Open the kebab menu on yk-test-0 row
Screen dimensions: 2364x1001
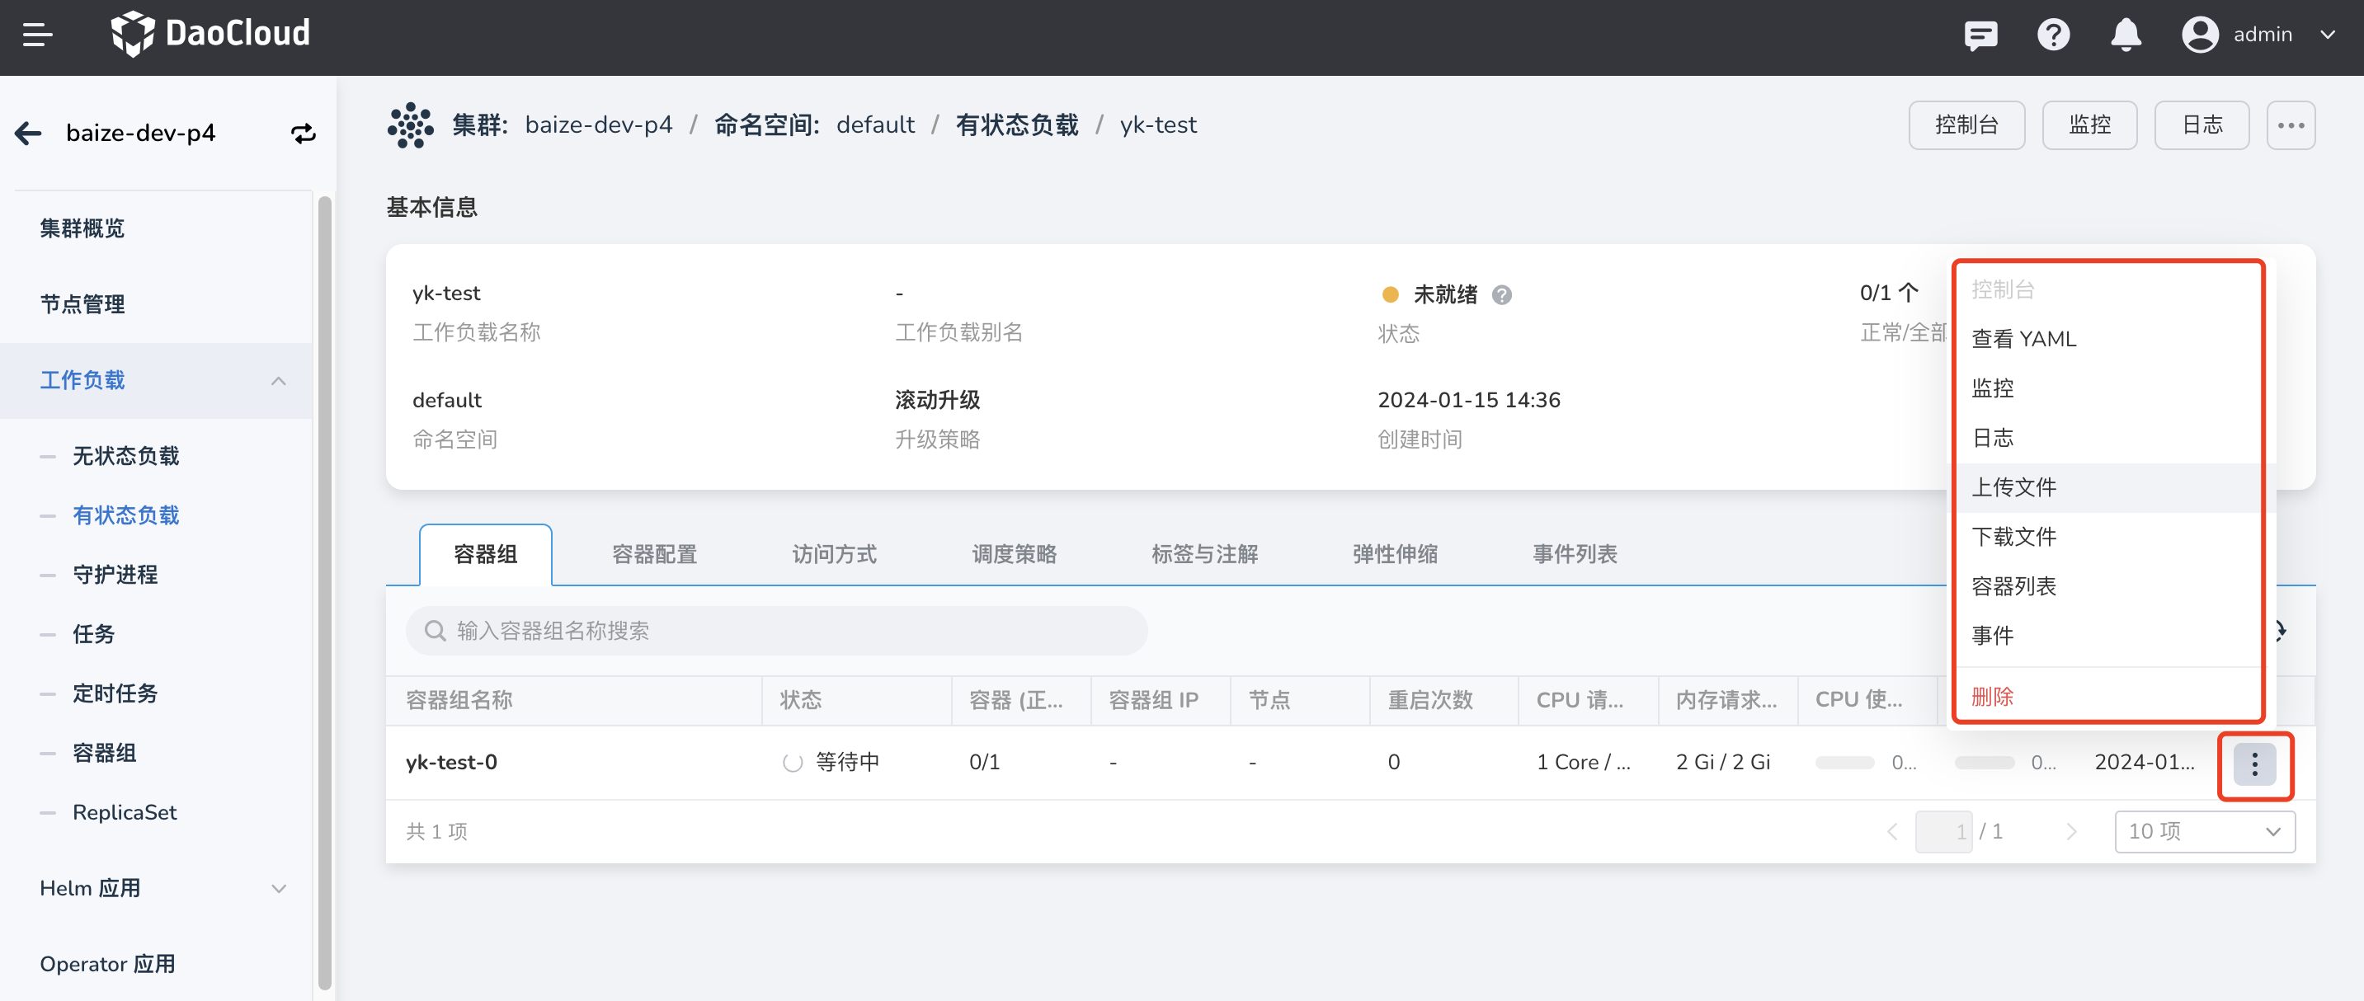click(2255, 764)
